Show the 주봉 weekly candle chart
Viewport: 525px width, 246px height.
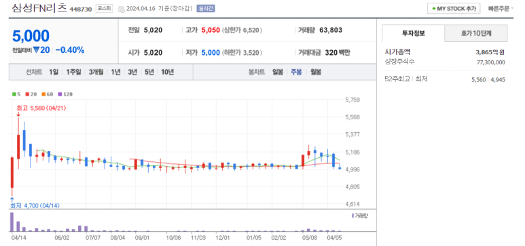tap(296, 72)
